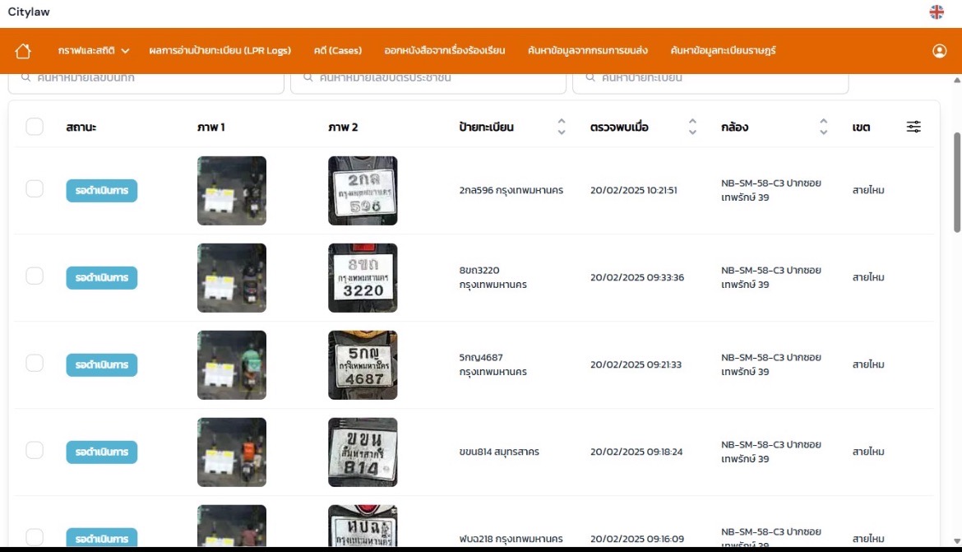Image resolution: width=962 pixels, height=552 pixels.
Task: Toggle select-all checkbox in table header
Action: tap(35, 127)
